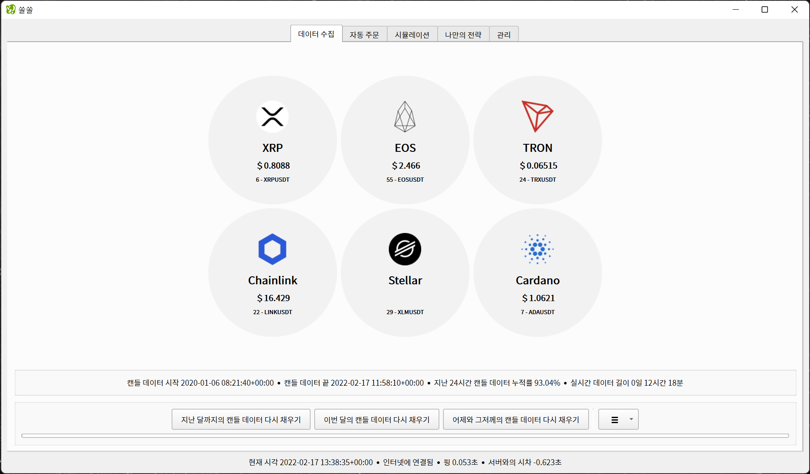Open the 자동 주문 tab
Viewport: 810px width, 474px height.
(364, 34)
